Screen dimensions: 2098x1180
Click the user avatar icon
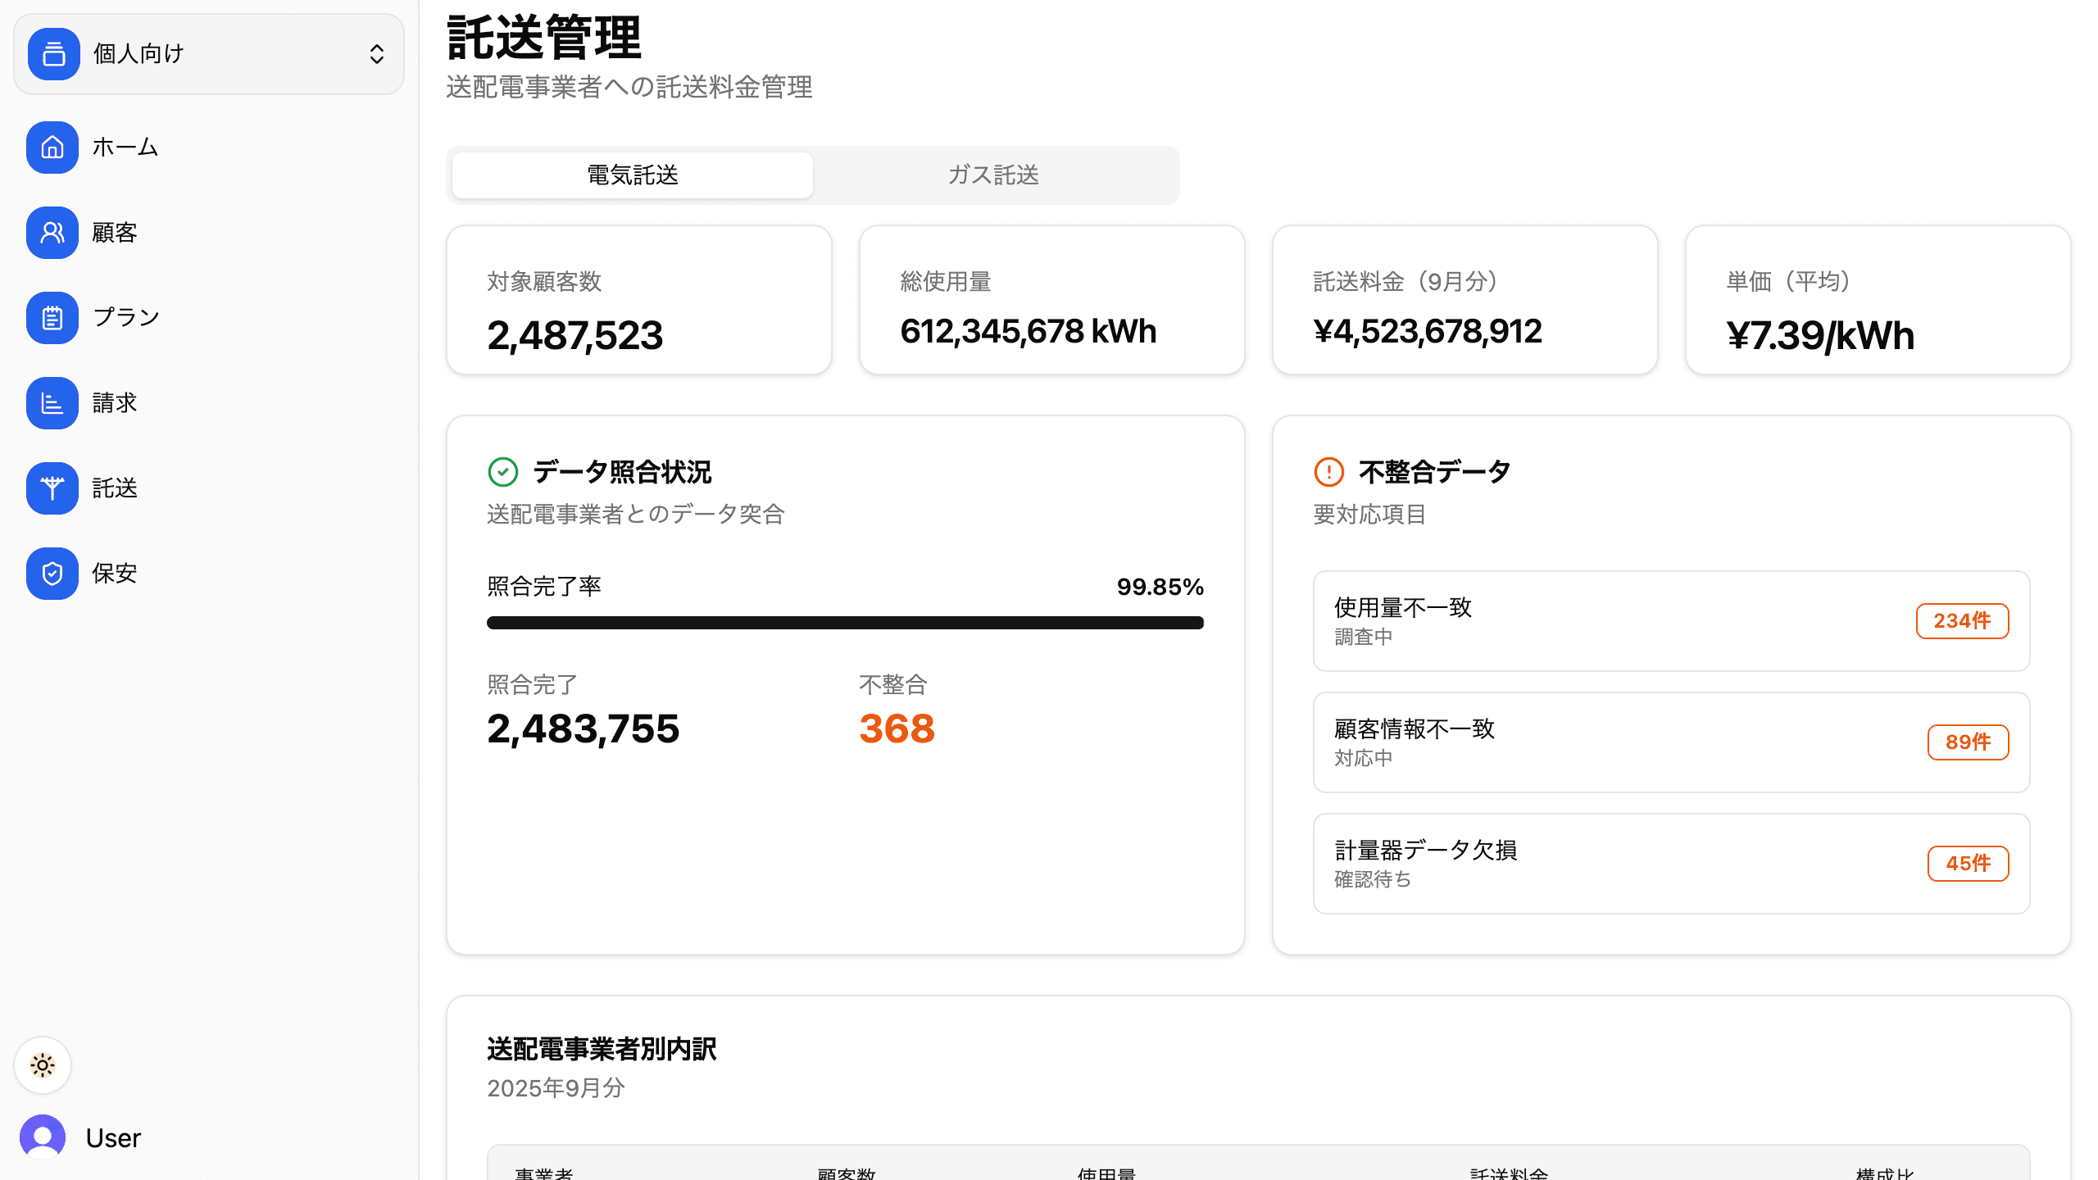click(x=43, y=1137)
